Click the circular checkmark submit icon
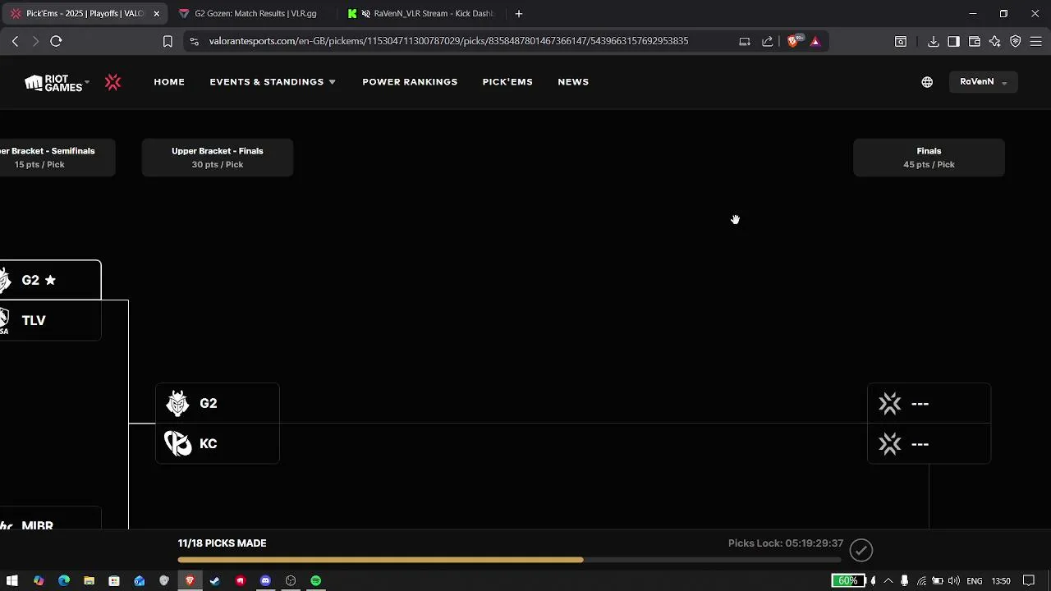This screenshot has width=1051, height=591. click(861, 550)
